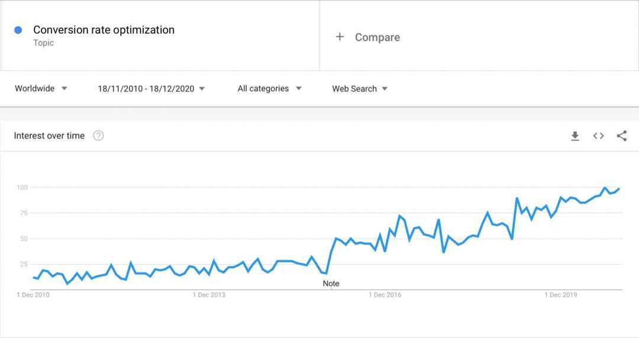Select the 1 Dec 2016 axis label

[385, 295]
